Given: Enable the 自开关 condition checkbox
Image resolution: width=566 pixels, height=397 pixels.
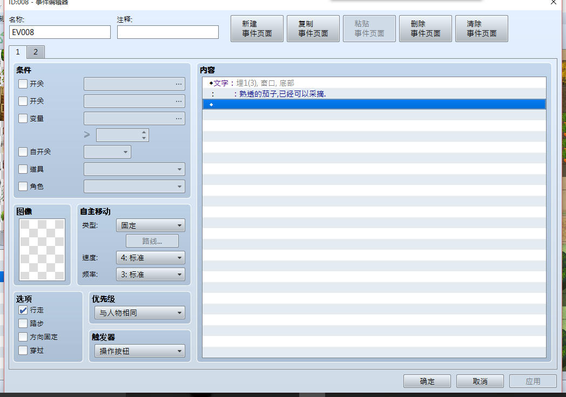Looking at the screenshot, I should 23,152.
